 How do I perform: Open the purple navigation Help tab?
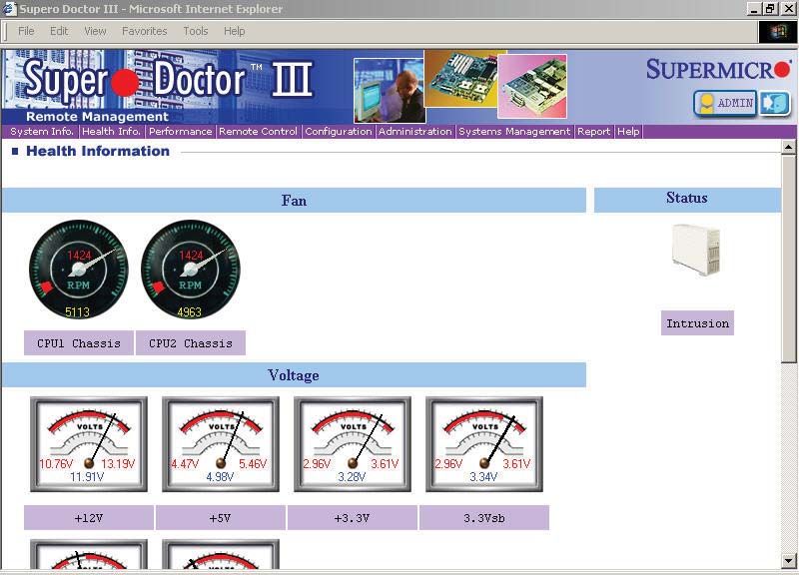point(628,132)
